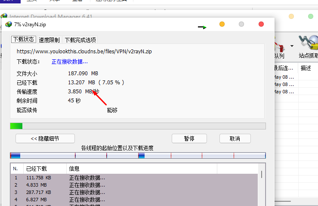Click the overall green download progress bar

[x=138, y=126]
